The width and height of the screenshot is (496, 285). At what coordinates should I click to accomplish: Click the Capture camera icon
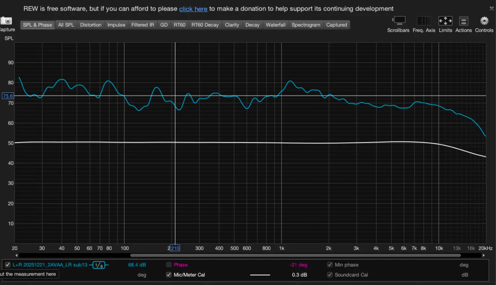tap(6, 21)
